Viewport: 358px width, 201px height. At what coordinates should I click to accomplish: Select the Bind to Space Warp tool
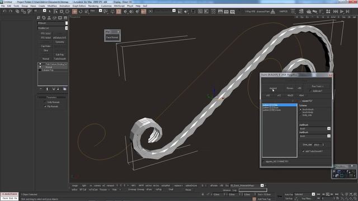click(x=30, y=11)
